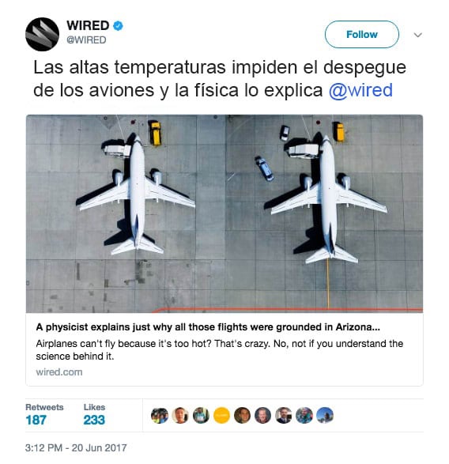Open the yellow circle liker avatar
The height and width of the screenshot is (464, 449).
pyautogui.click(x=221, y=415)
